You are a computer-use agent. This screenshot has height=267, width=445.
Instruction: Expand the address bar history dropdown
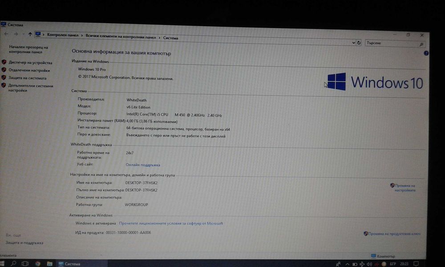[354, 43]
